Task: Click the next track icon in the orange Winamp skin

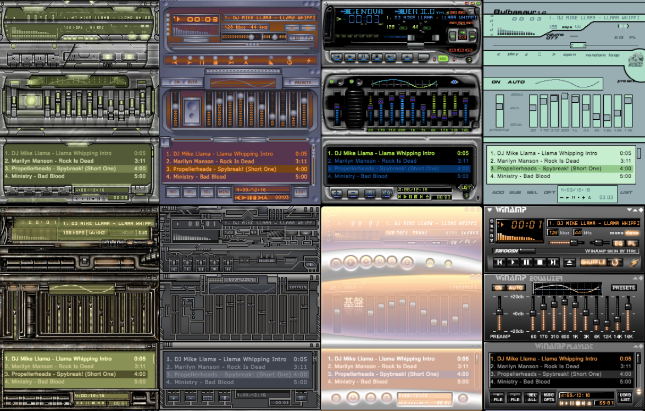Action: pyautogui.click(x=554, y=263)
